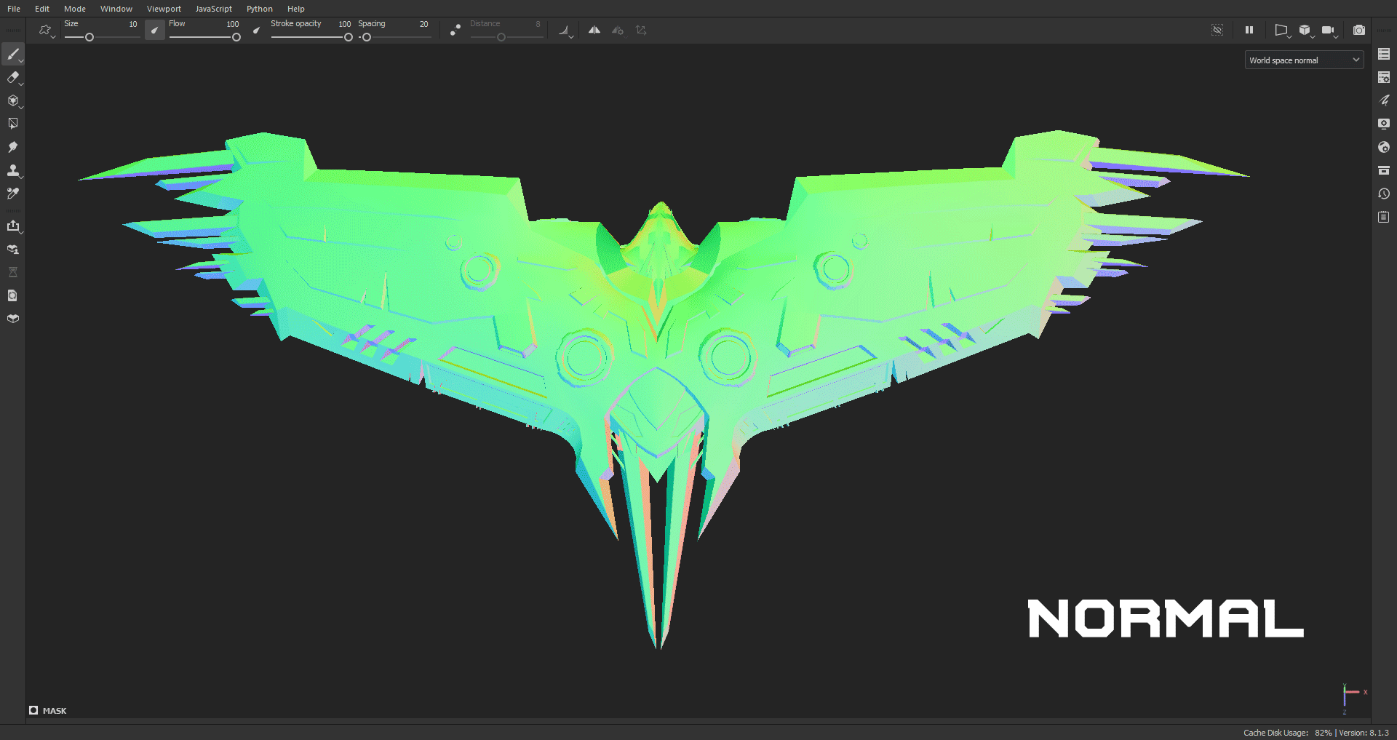Open the Layers panel icon
The width and height of the screenshot is (1397, 740).
click(x=1384, y=54)
